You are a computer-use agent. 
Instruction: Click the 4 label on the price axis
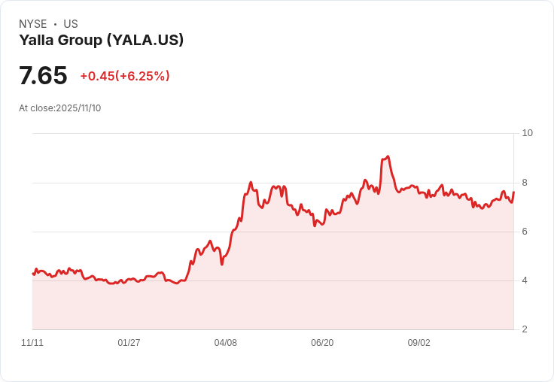pos(525,280)
